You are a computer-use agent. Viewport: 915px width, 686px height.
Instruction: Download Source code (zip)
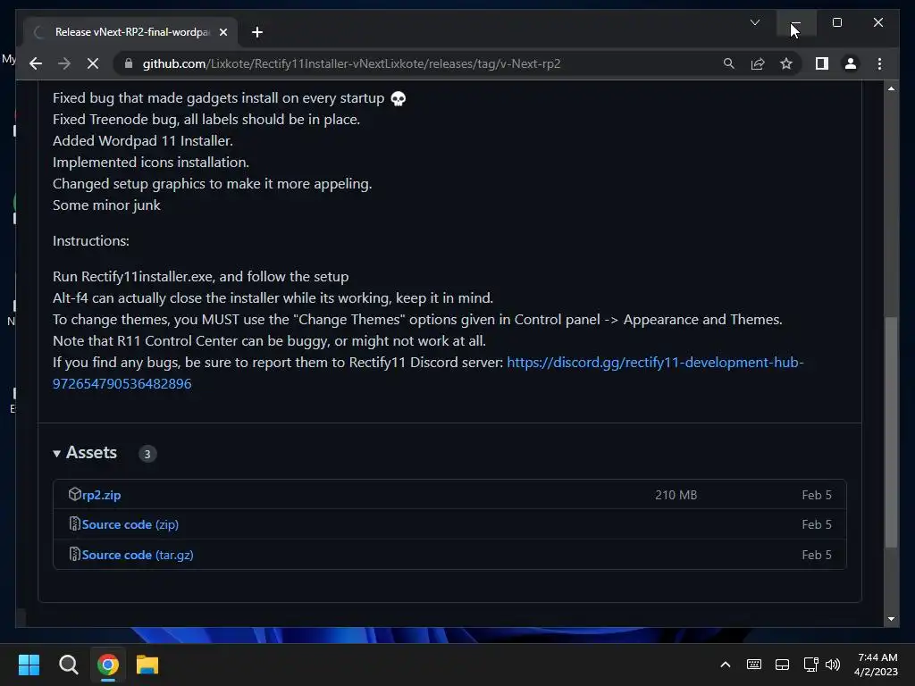pos(130,524)
